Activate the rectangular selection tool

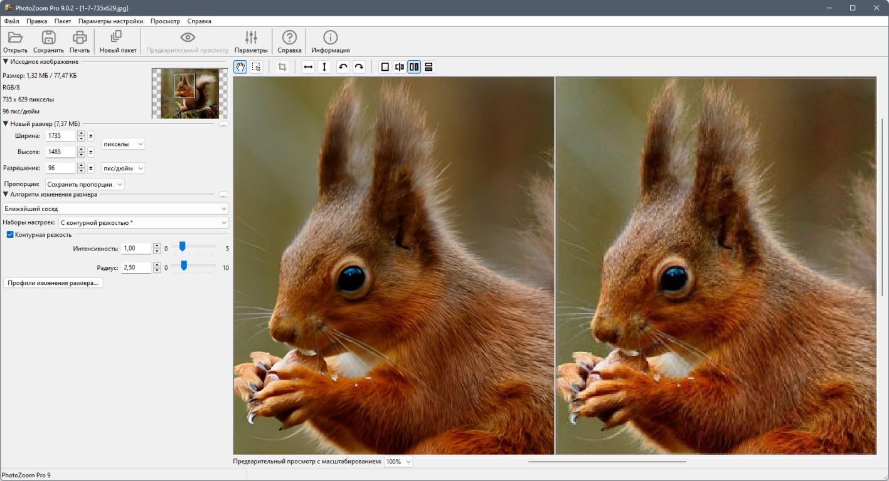[x=256, y=67]
